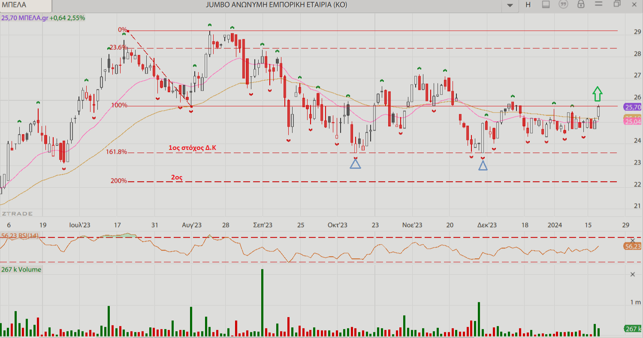This screenshot has height=338, width=643.
Task: Click the latest white candle at chart's right
Action: [598, 111]
